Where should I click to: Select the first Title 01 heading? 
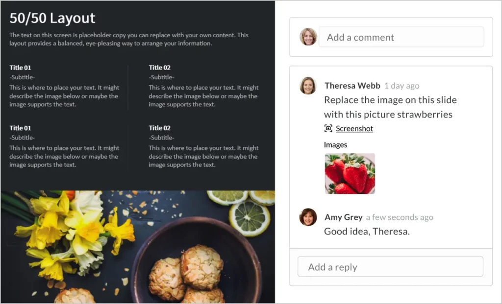20,68
